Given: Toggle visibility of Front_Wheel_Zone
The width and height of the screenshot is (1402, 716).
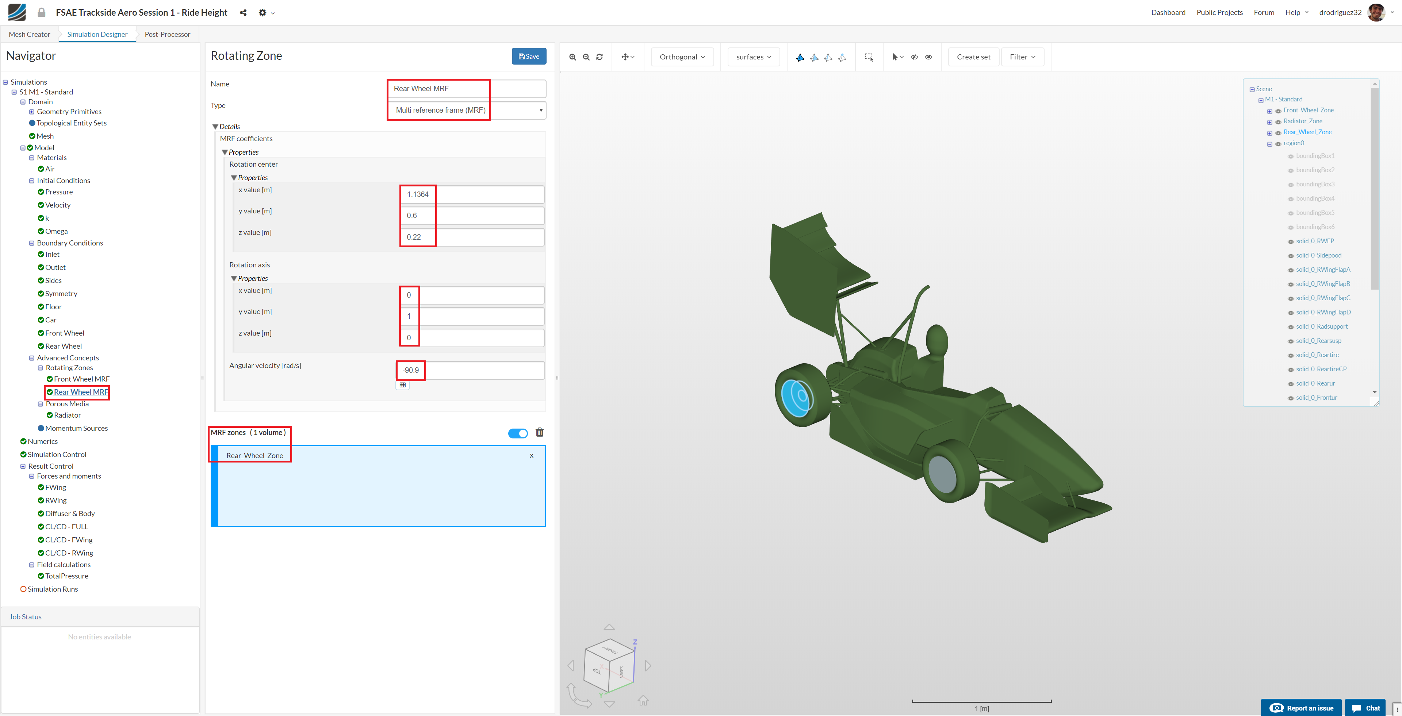Looking at the screenshot, I should (1278, 111).
